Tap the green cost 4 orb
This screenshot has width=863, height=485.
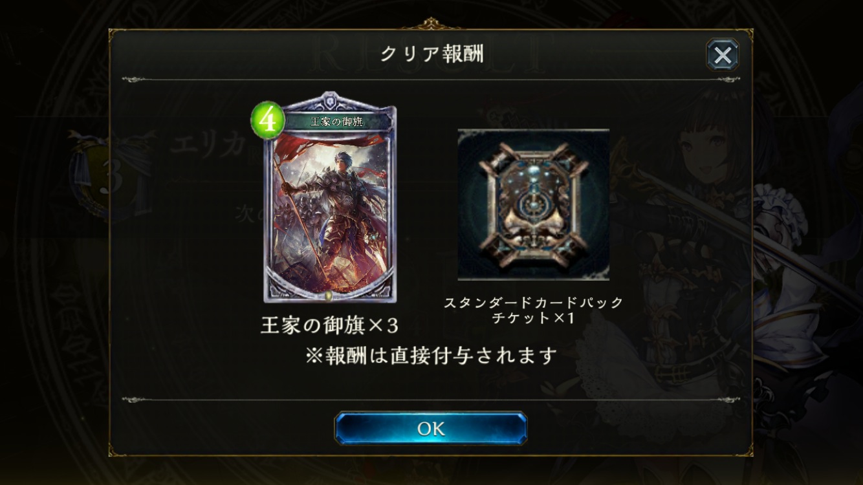tap(268, 121)
